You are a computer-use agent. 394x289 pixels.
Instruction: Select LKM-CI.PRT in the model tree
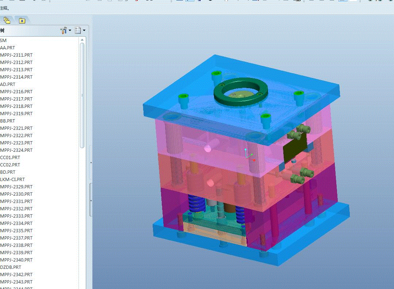(12, 179)
